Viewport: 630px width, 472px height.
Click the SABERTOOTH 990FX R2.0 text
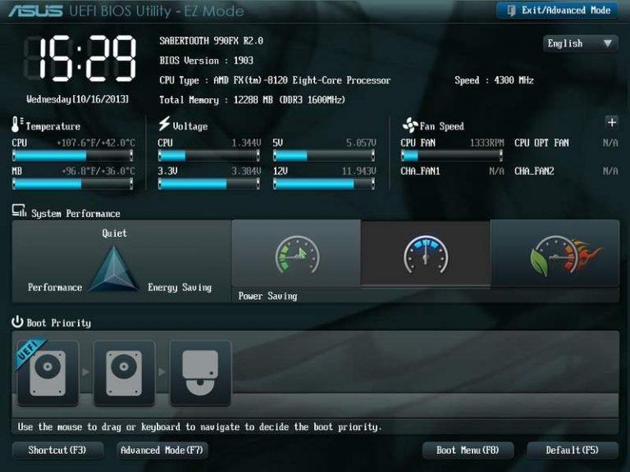(212, 41)
